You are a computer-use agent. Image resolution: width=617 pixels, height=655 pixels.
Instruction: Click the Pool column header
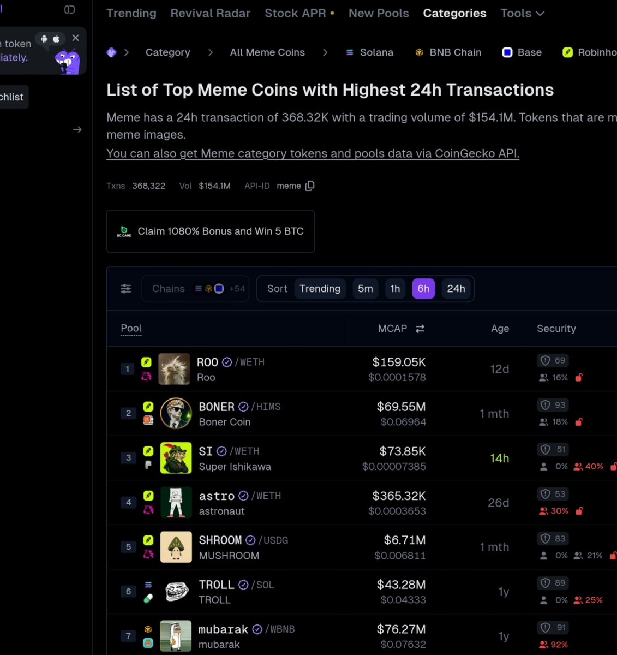point(131,328)
